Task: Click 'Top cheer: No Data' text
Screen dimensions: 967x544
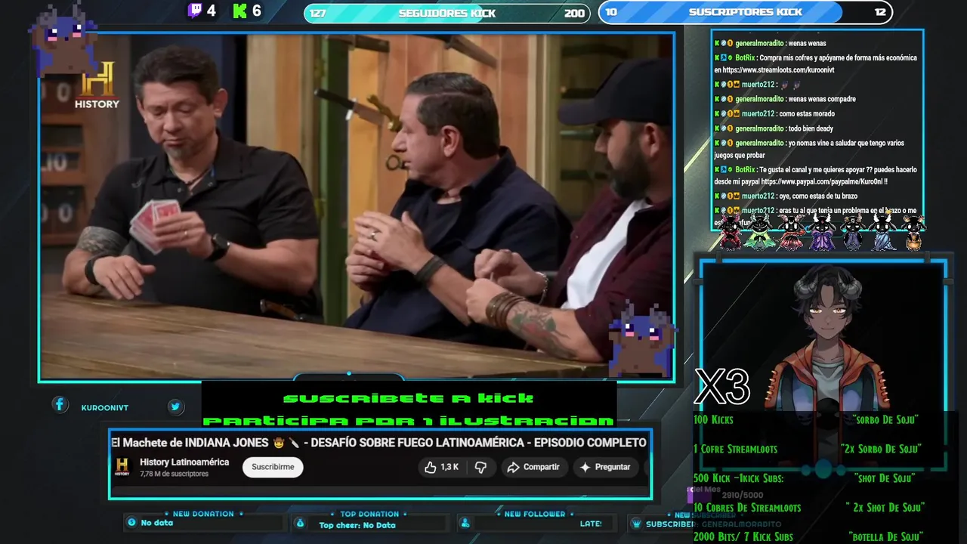Action: pos(357,525)
